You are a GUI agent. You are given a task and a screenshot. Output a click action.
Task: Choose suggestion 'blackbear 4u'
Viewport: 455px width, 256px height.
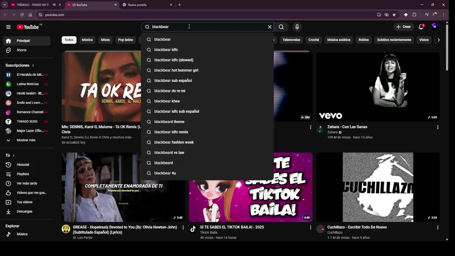[x=207, y=173]
